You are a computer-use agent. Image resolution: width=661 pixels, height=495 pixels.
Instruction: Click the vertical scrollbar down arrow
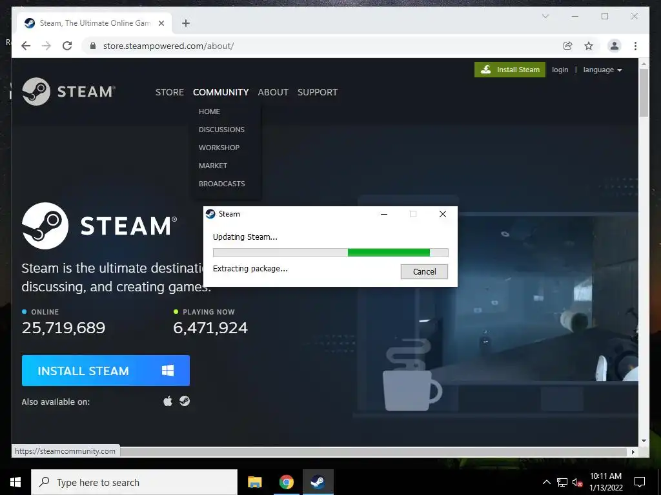click(644, 441)
